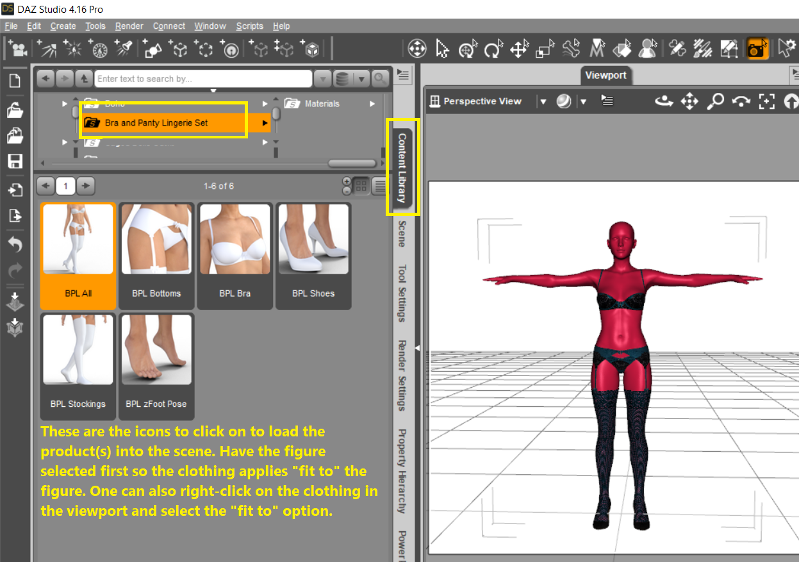Go back in content library navigation
This screenshot has height=562, width=799.
[45, 79]
